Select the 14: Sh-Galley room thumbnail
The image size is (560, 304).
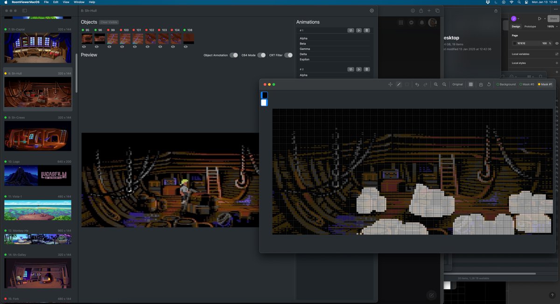tap(38, 273)
